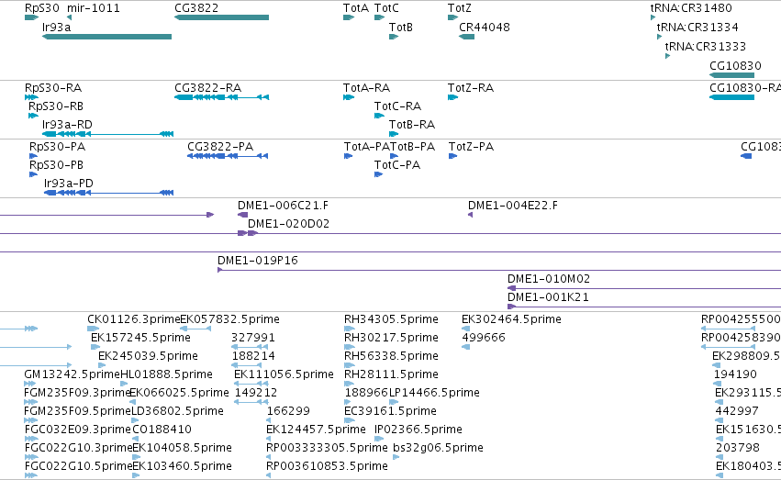This screenshot has width=781, height=480.
Task: Click the CR44048 gene label
Action: click(485, 28)
